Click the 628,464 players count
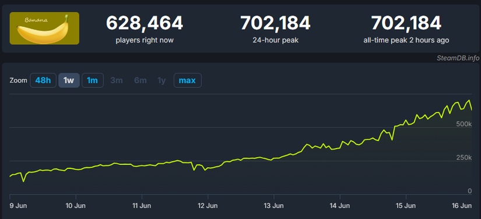This screenshot has height=219, width=481. coord(145,23)
